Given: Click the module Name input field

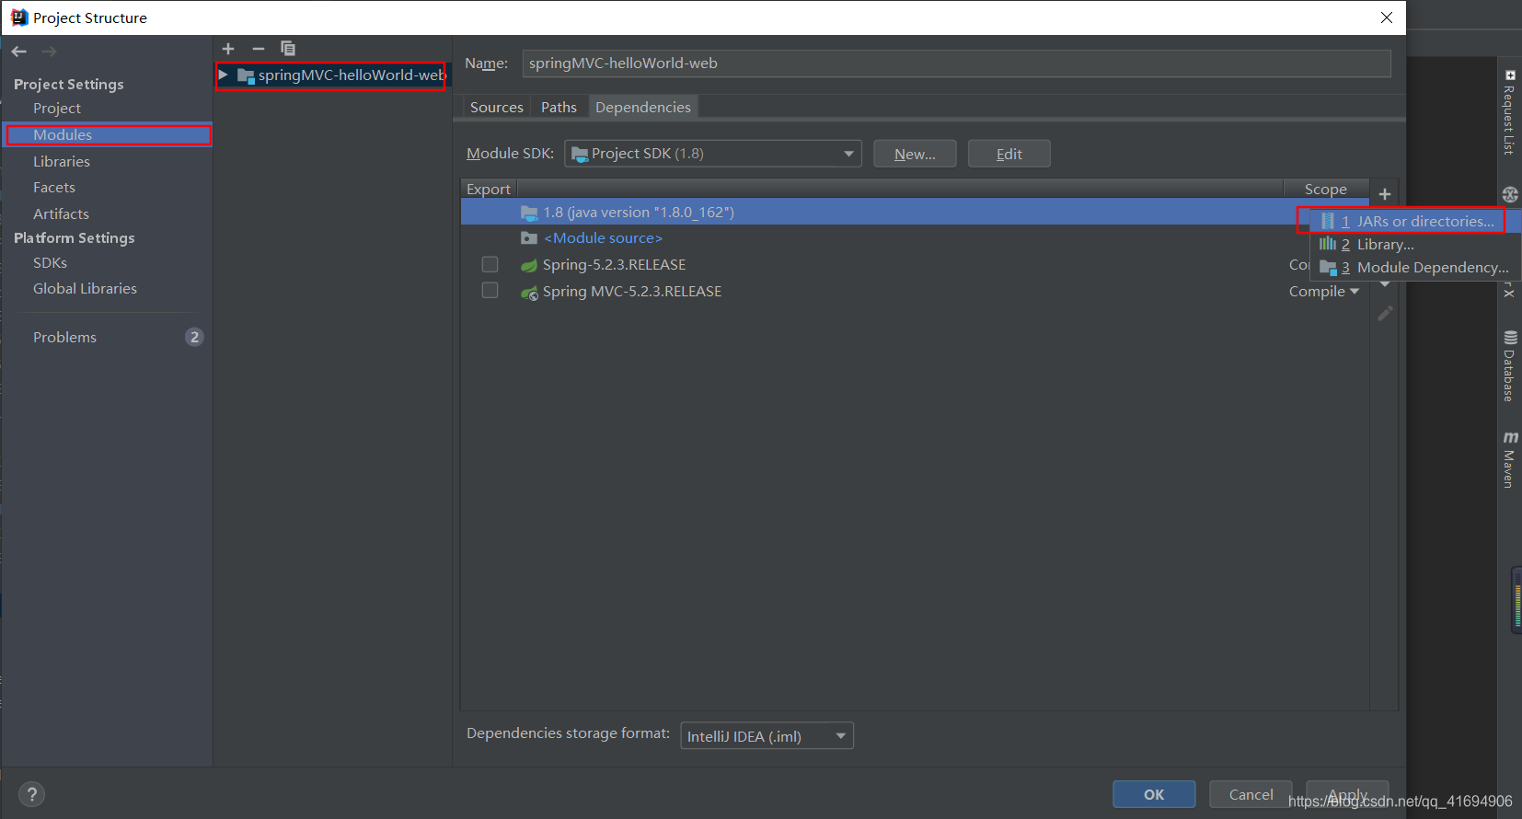Looking at the screenshot, I should pos(956,63).
